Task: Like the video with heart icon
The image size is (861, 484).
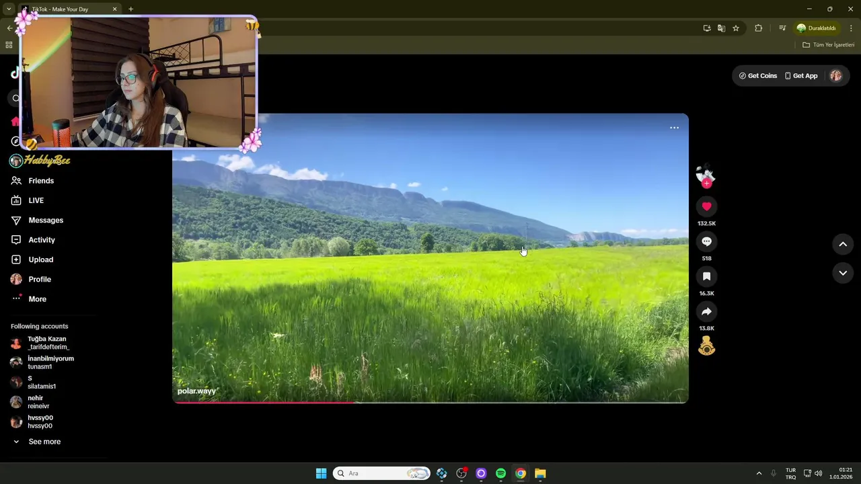Action: pos(706,206)
